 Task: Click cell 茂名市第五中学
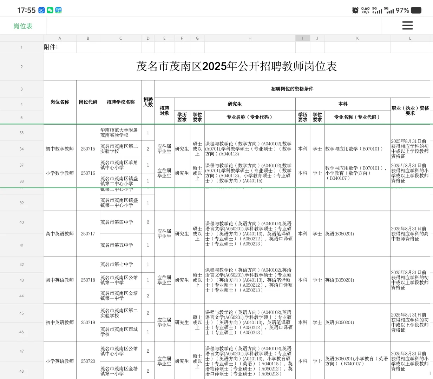tap(121, 245)
